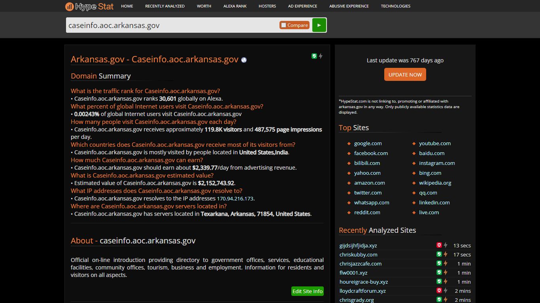Open RECENTLY ANALYZED menu item

[165, 6]
